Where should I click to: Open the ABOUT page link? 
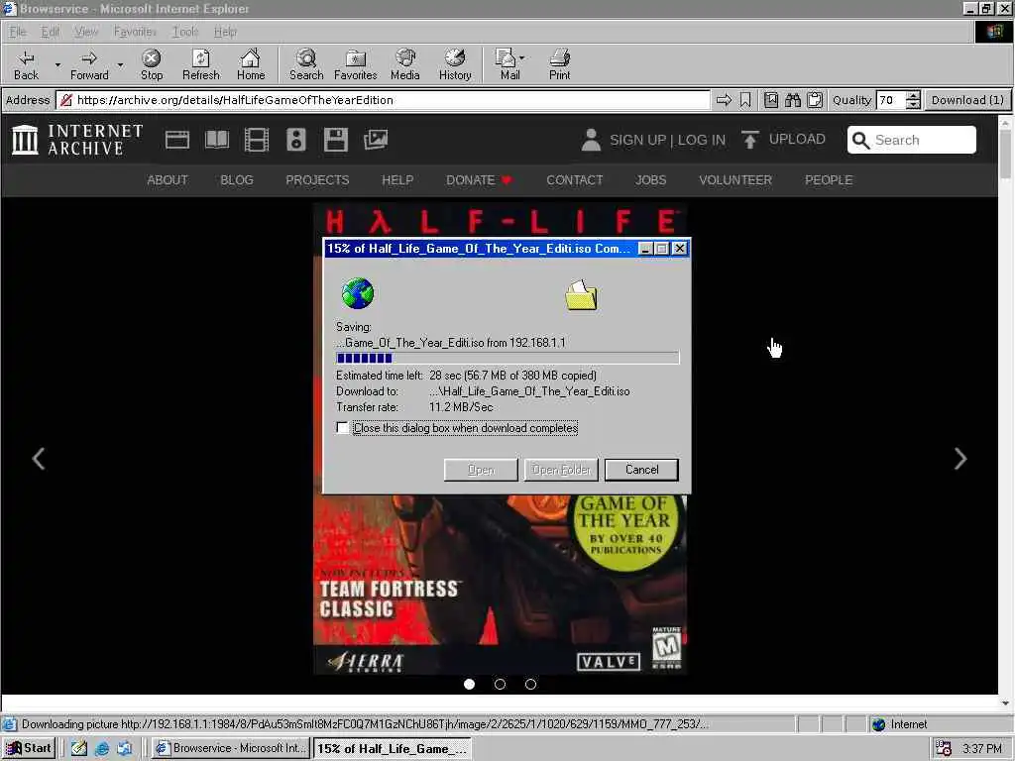tap(167, 180)
